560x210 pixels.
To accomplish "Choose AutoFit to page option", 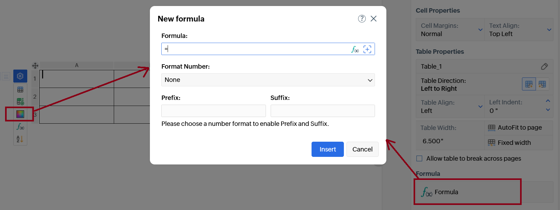I will 519,128.
